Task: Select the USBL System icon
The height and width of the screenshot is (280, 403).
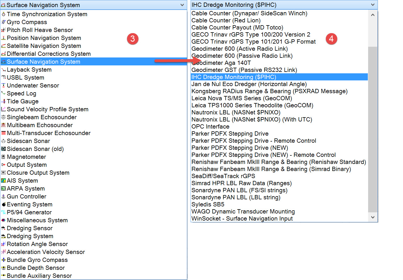Action: (3, 78)
